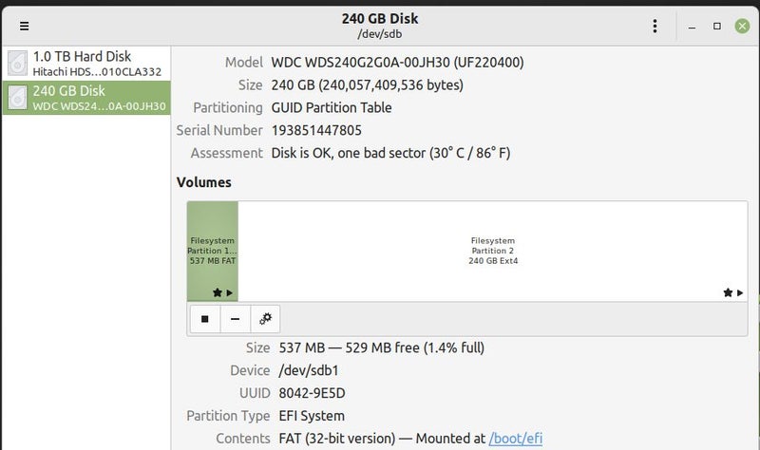The image size is (760, 450).
Task: Select the 1.0 TB Hard Disk entry
Action: [x=86, y=64]
